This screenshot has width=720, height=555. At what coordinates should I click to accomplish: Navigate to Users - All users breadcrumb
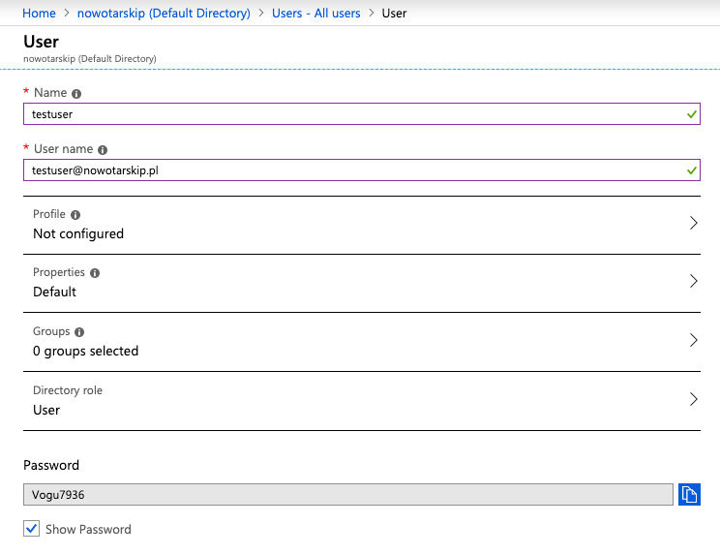click(315, 14)
